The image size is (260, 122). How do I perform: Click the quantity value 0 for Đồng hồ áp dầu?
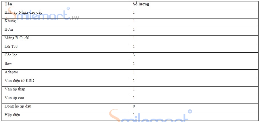pos(134,106)
